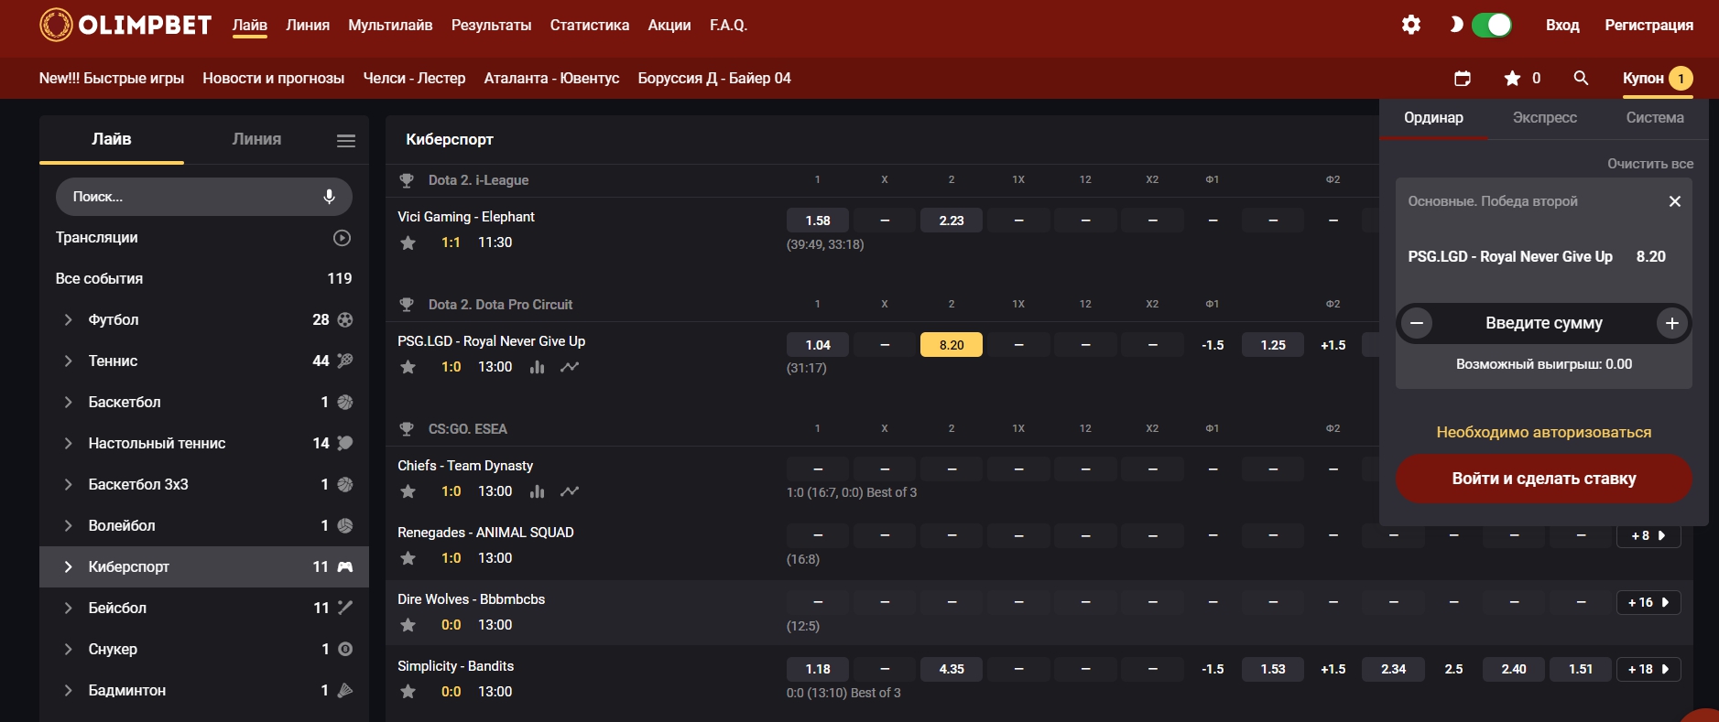Click Очистить все link in coupon

(1649, 164)
